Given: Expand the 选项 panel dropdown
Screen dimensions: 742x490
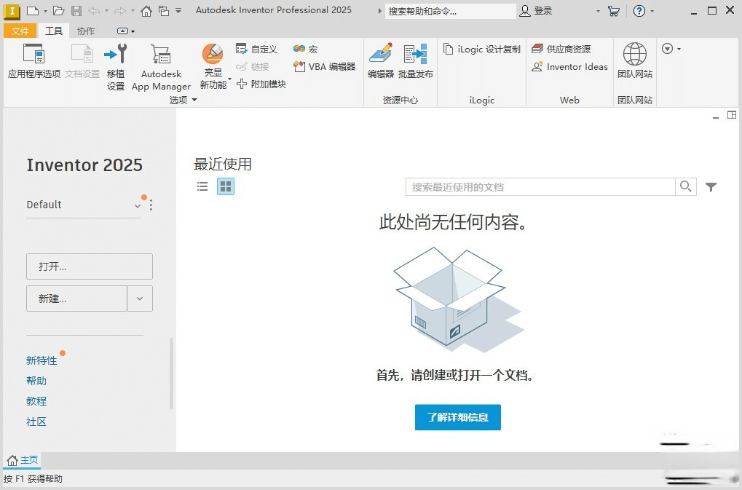Looking at the screenshot, I should point(194,100).
